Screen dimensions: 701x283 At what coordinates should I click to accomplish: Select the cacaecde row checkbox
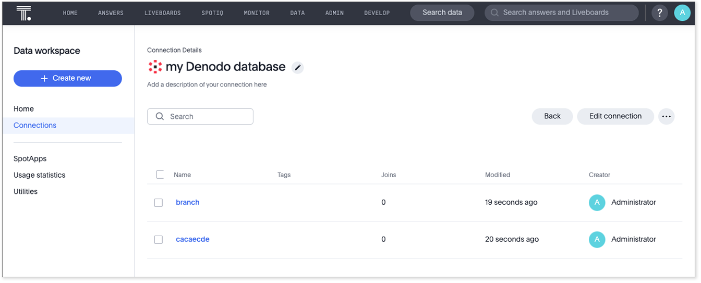(x=159, y=240)
